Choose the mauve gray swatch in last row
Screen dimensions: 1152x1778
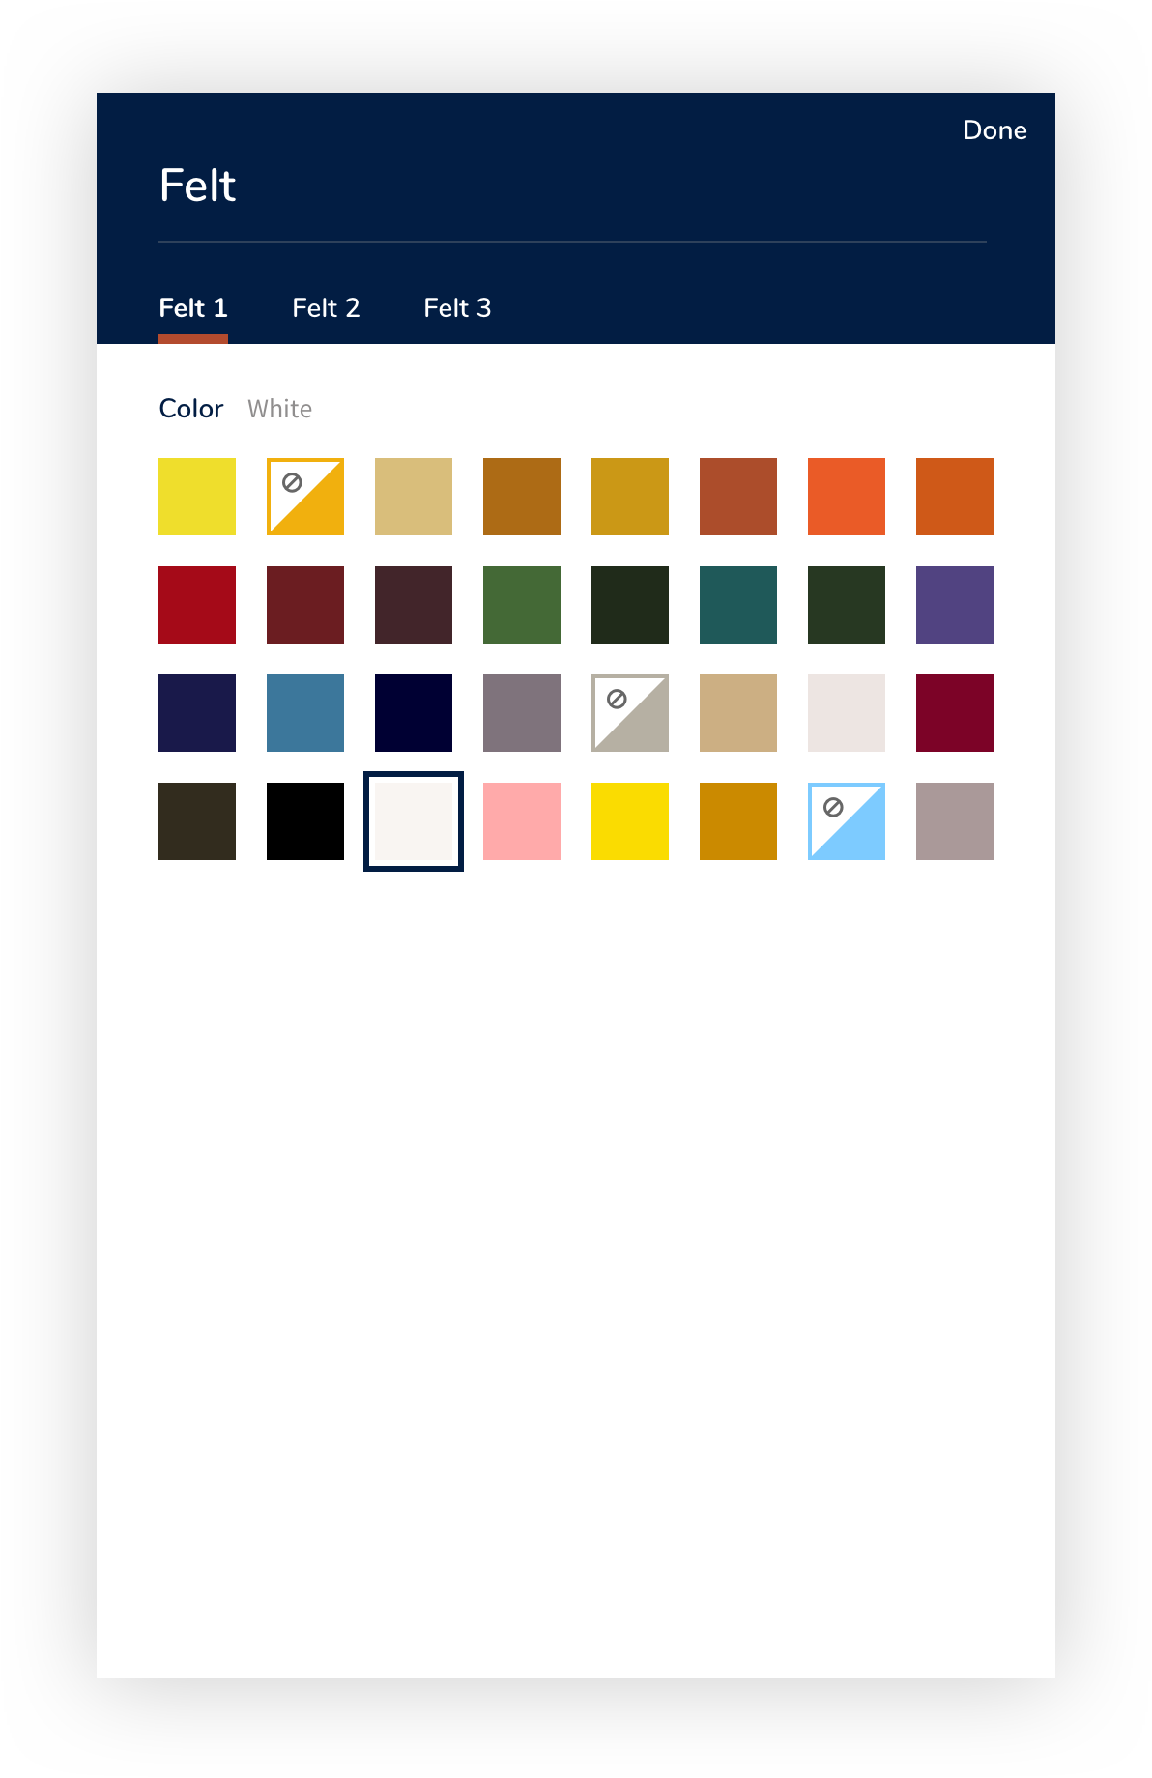pyautogui.click(x=955, y=821)
